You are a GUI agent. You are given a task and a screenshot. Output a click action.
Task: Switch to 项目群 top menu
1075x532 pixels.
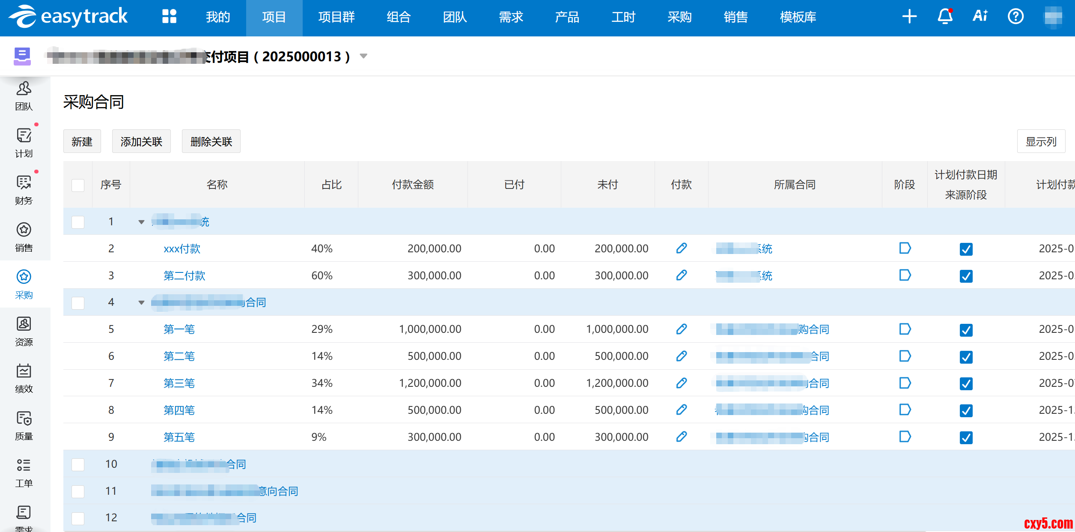pyautogui.click(x=336, y=17)
